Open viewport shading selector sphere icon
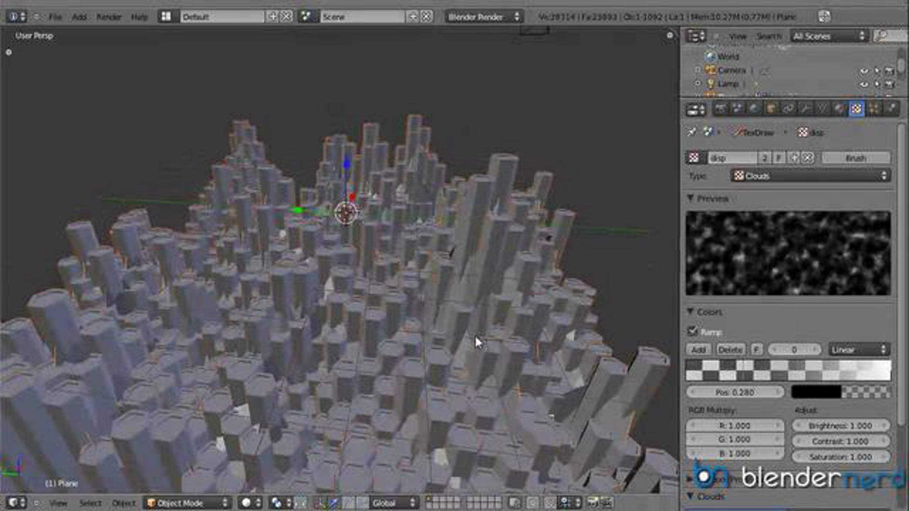909x511 pixels. pyautogui.click(x=247, y=503)
